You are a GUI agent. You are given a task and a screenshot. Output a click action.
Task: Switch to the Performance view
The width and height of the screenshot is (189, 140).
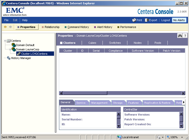[x=127, y=27]
